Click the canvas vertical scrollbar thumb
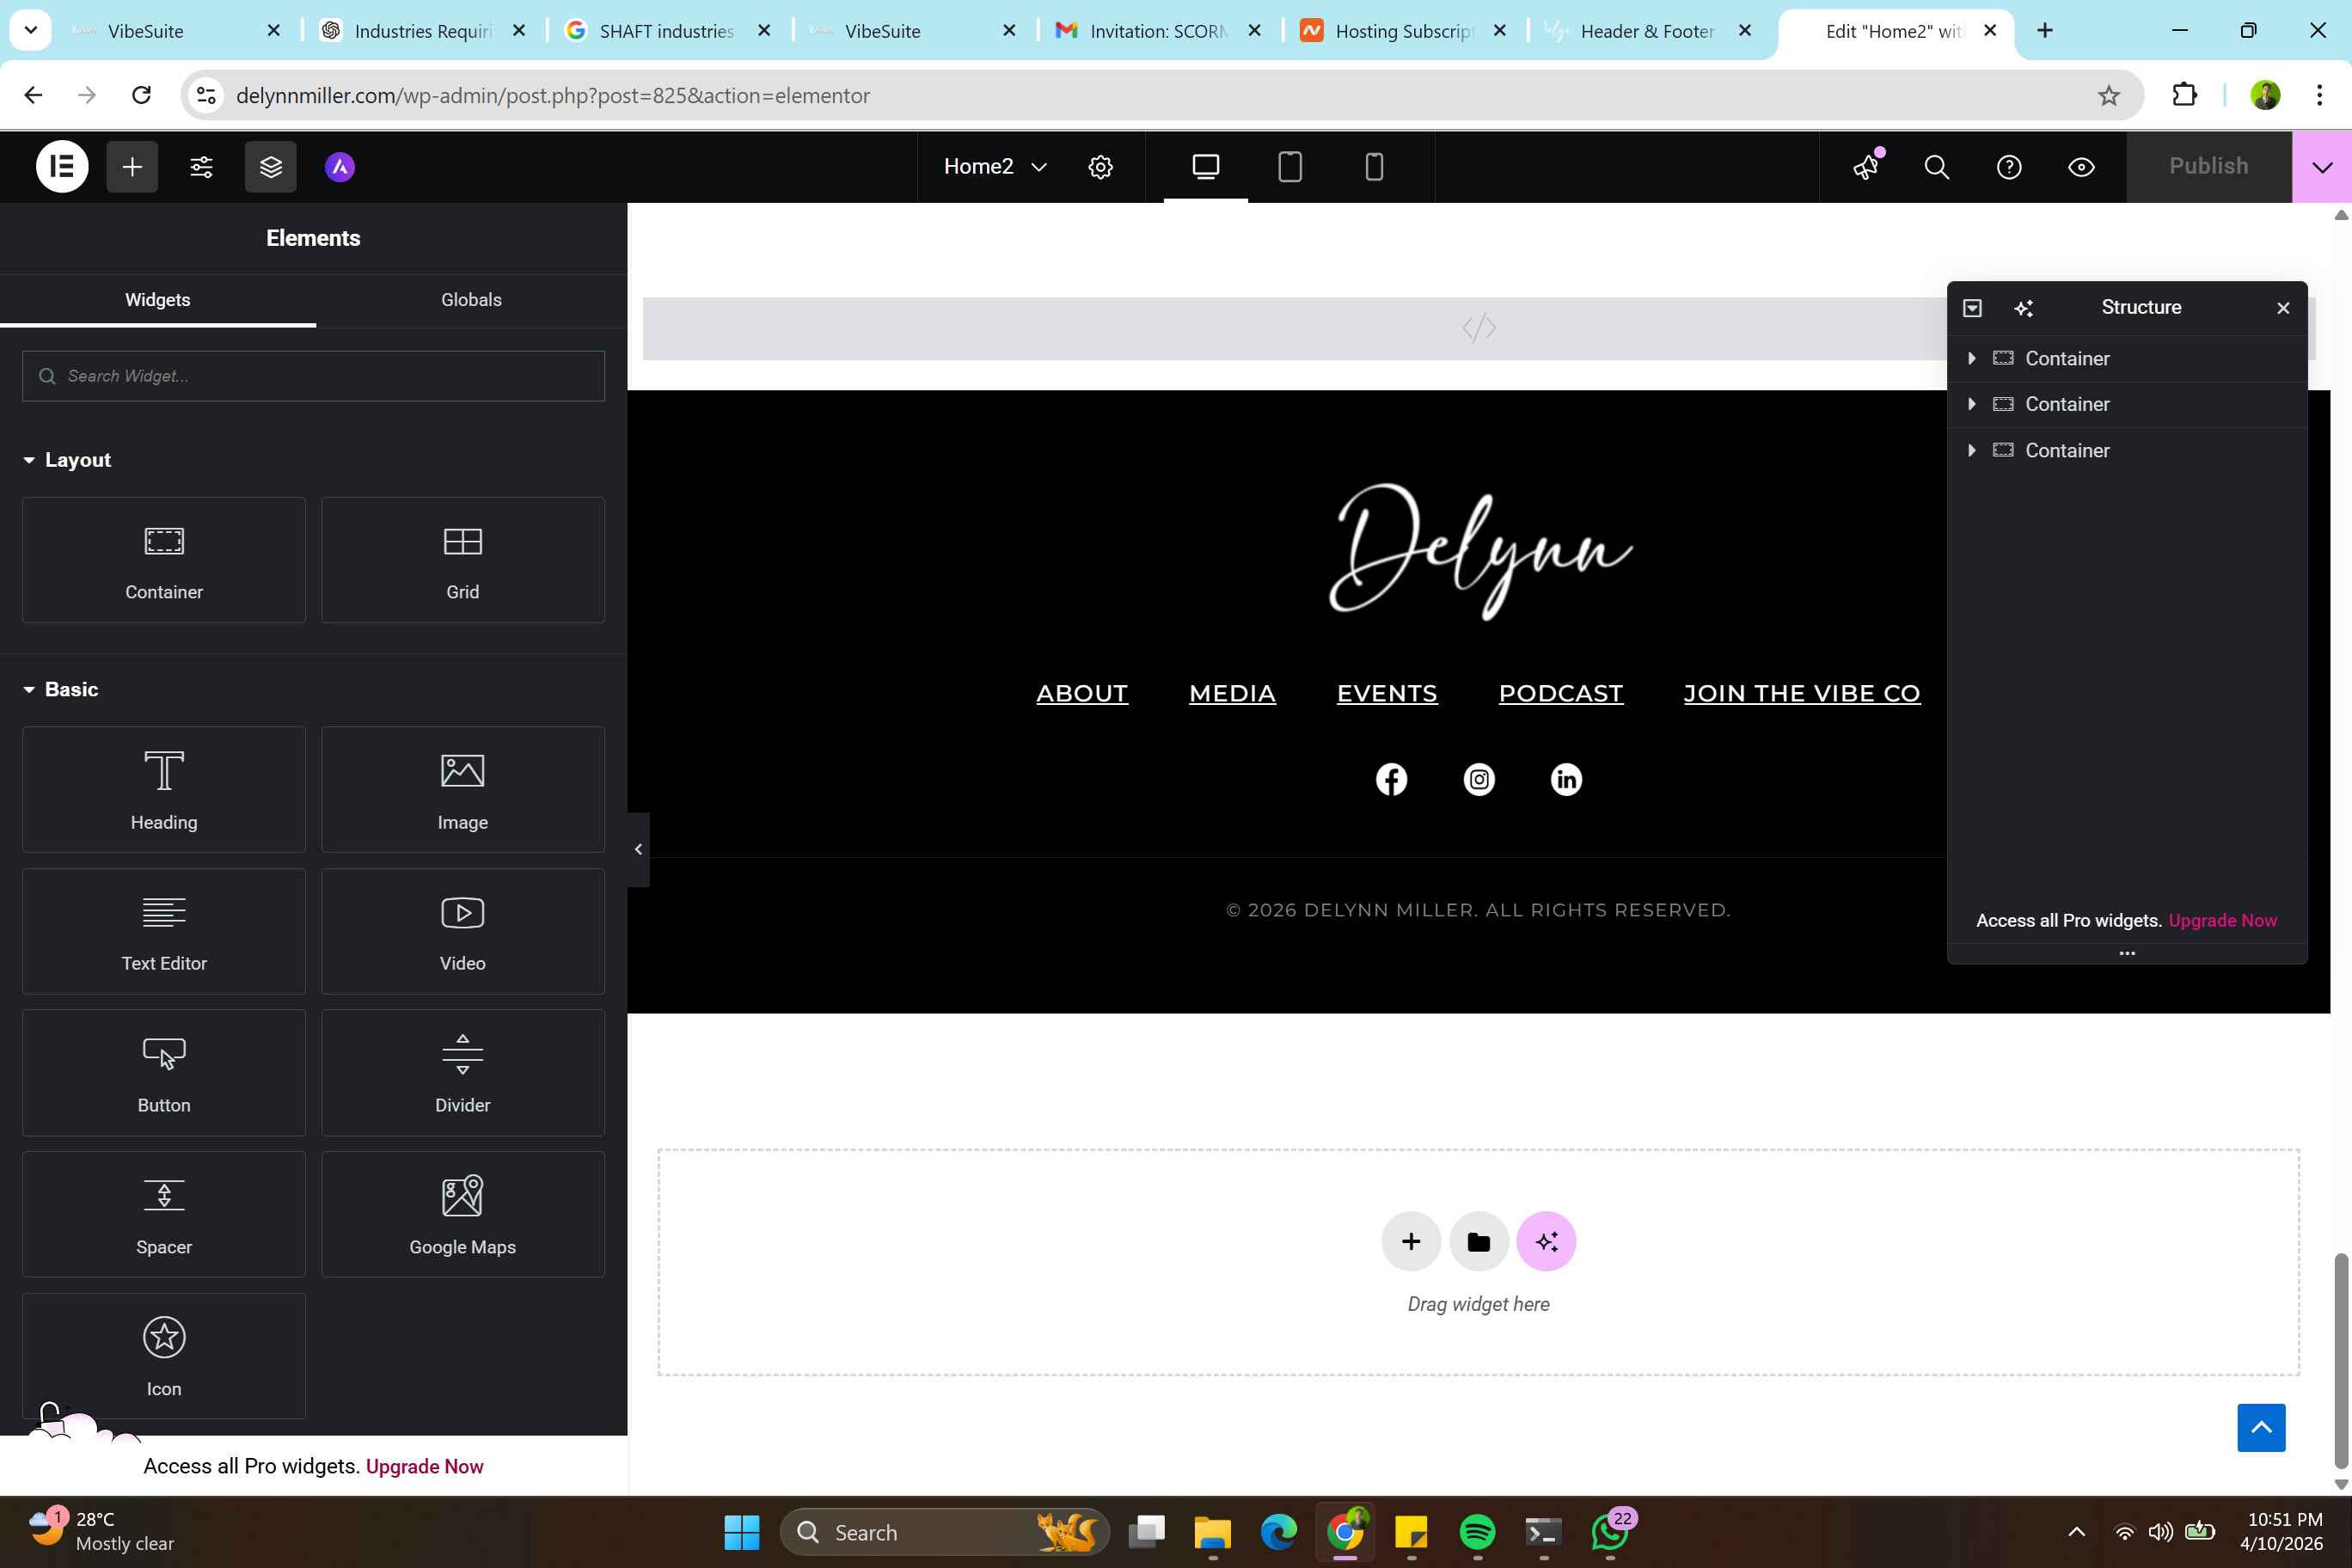Viewport: 2352px width, 1568px height. pos(2340,1360)
